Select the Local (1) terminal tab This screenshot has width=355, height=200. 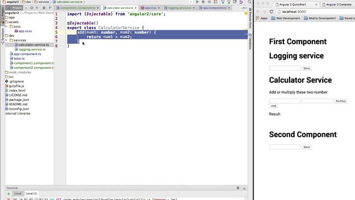coord(31,194)
